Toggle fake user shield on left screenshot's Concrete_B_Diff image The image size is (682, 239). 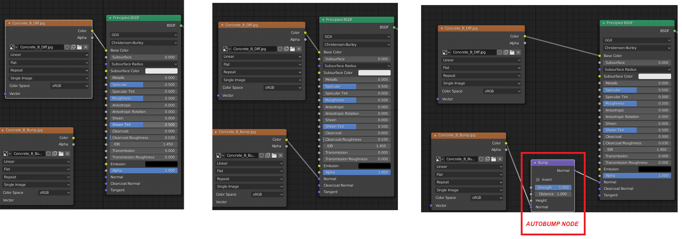pyautogui.click(x=67, y=47)
